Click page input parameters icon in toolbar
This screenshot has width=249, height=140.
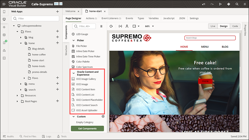point(120,26)
